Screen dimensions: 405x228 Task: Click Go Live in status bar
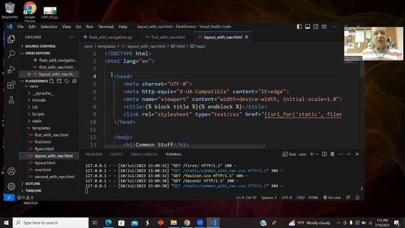pyautogui.click(x=332, y=198)
